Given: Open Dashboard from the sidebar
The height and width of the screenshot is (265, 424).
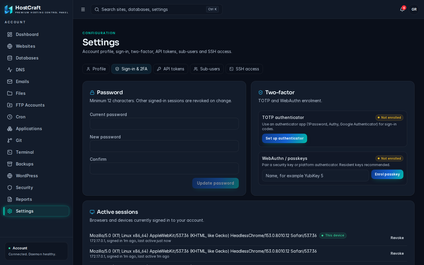Looking at the screenshot, I should point(36,34).
